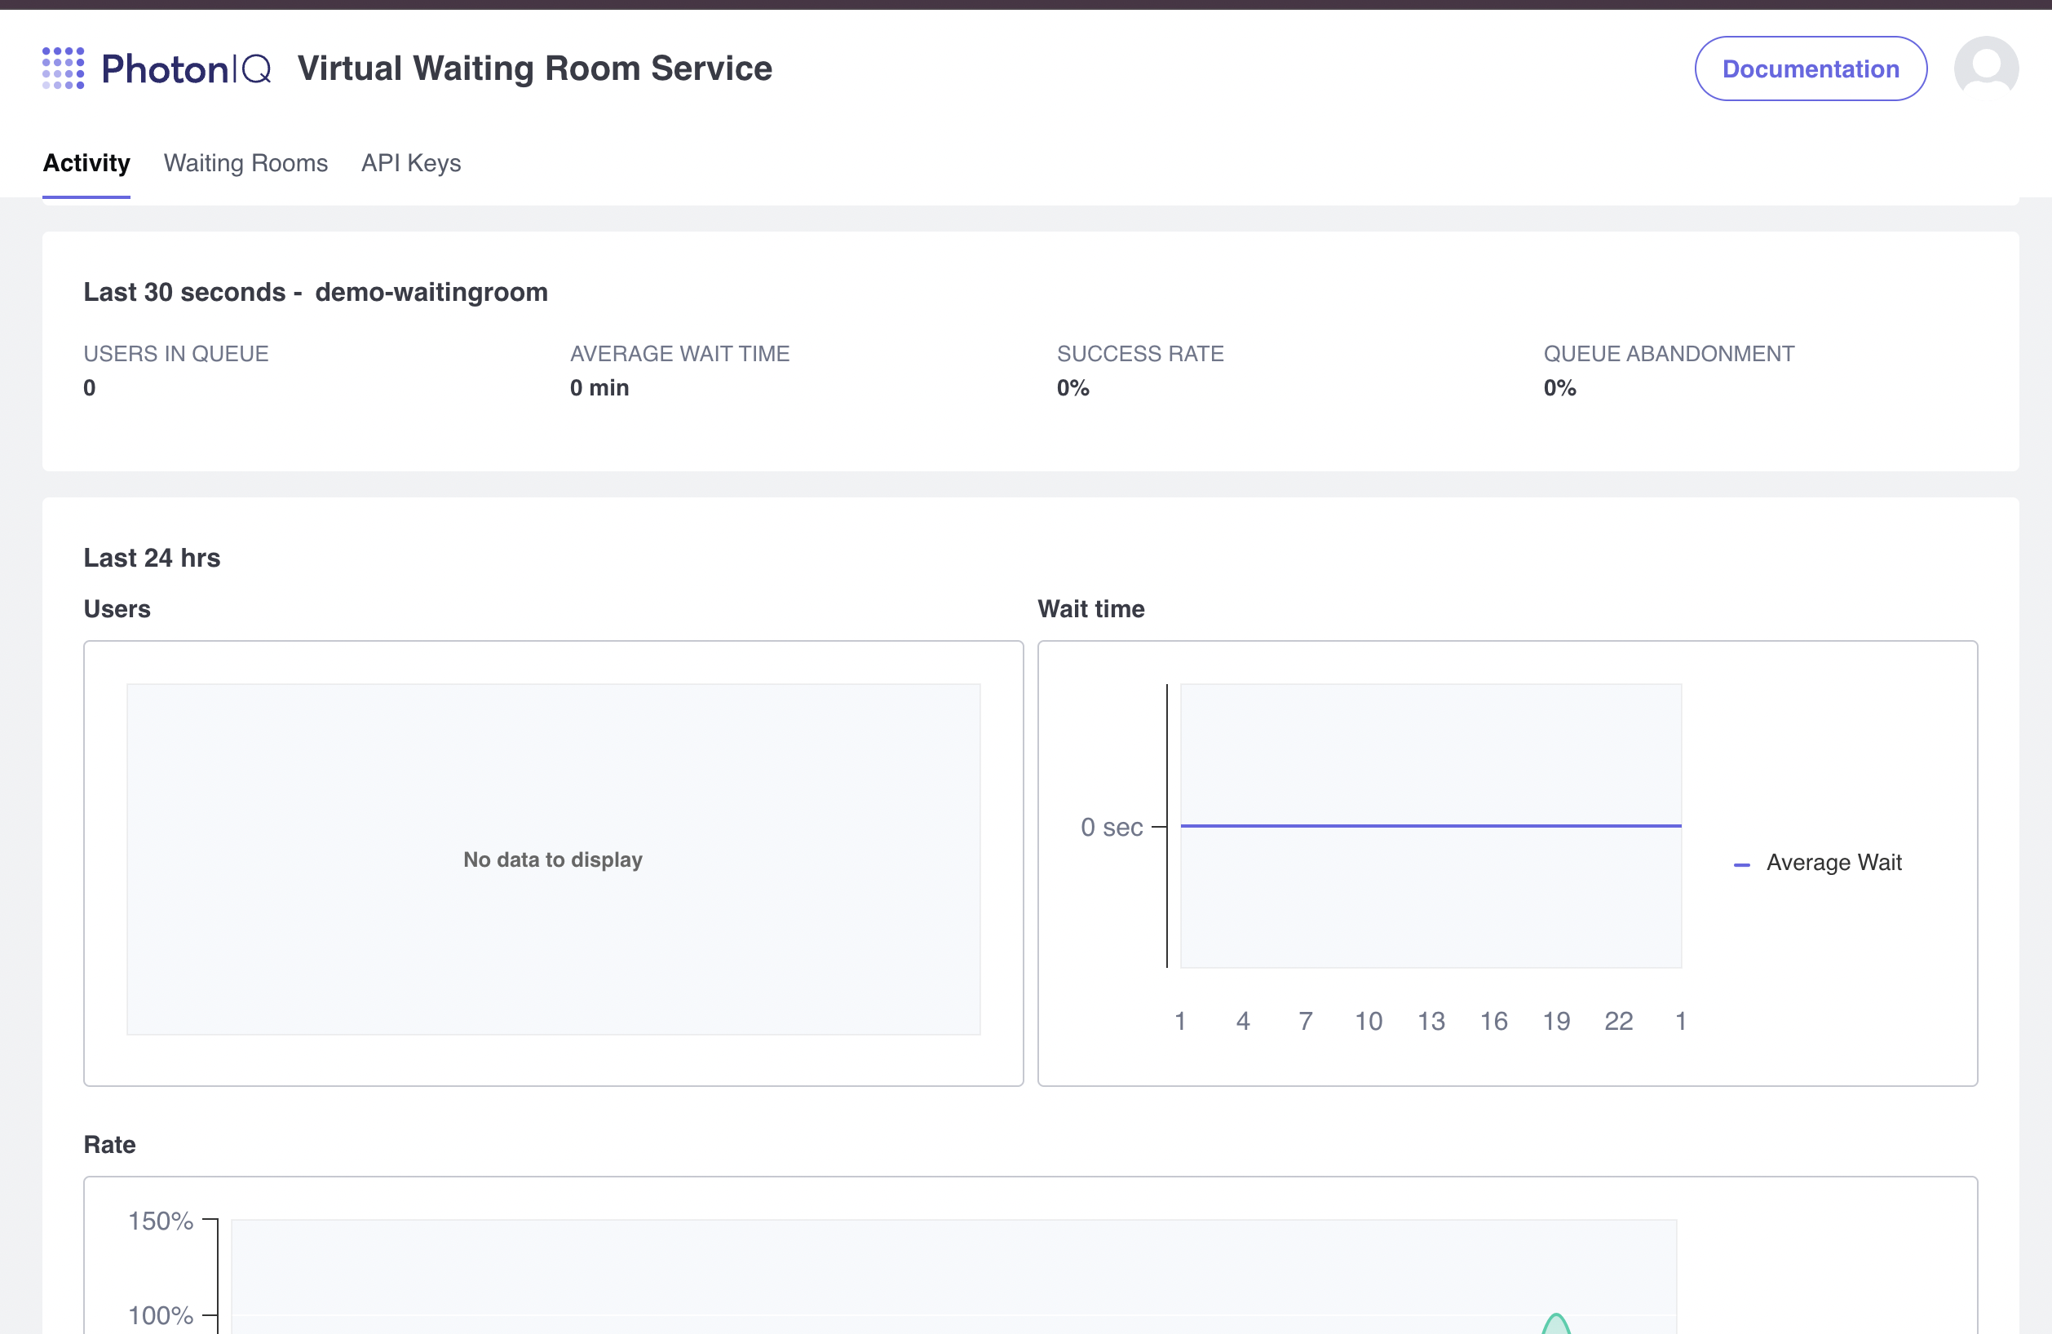Viewport: 2052px width, 1334px height.
Task: Click the PhotonIQ wordmark logo
Action: [186, 69]
